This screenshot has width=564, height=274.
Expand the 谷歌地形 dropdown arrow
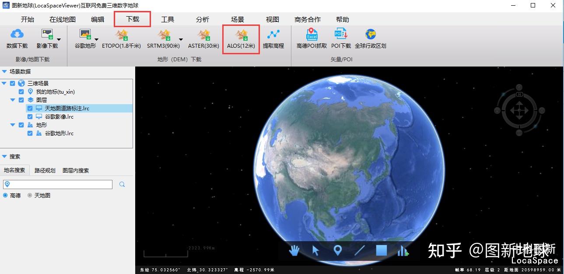[97, 40]
